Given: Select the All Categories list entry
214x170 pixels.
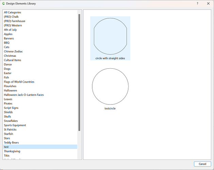Looking at the screenshot, I should [x=40, y=13].
